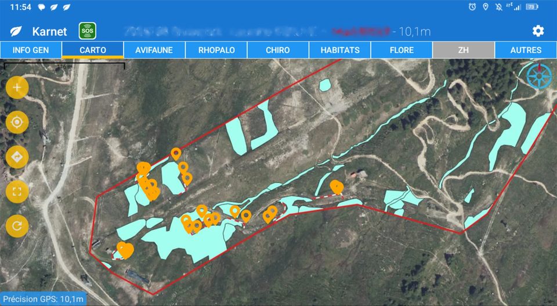Screen dimensions: 557x306
Task: Open the AUTRES tab
Action: click(526, 50)
